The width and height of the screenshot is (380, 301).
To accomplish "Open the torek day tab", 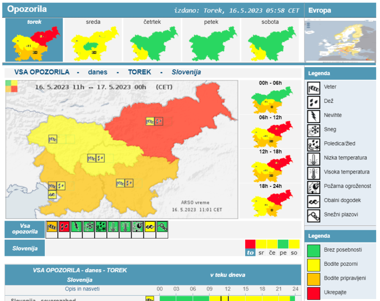I will tap(34, 40).
